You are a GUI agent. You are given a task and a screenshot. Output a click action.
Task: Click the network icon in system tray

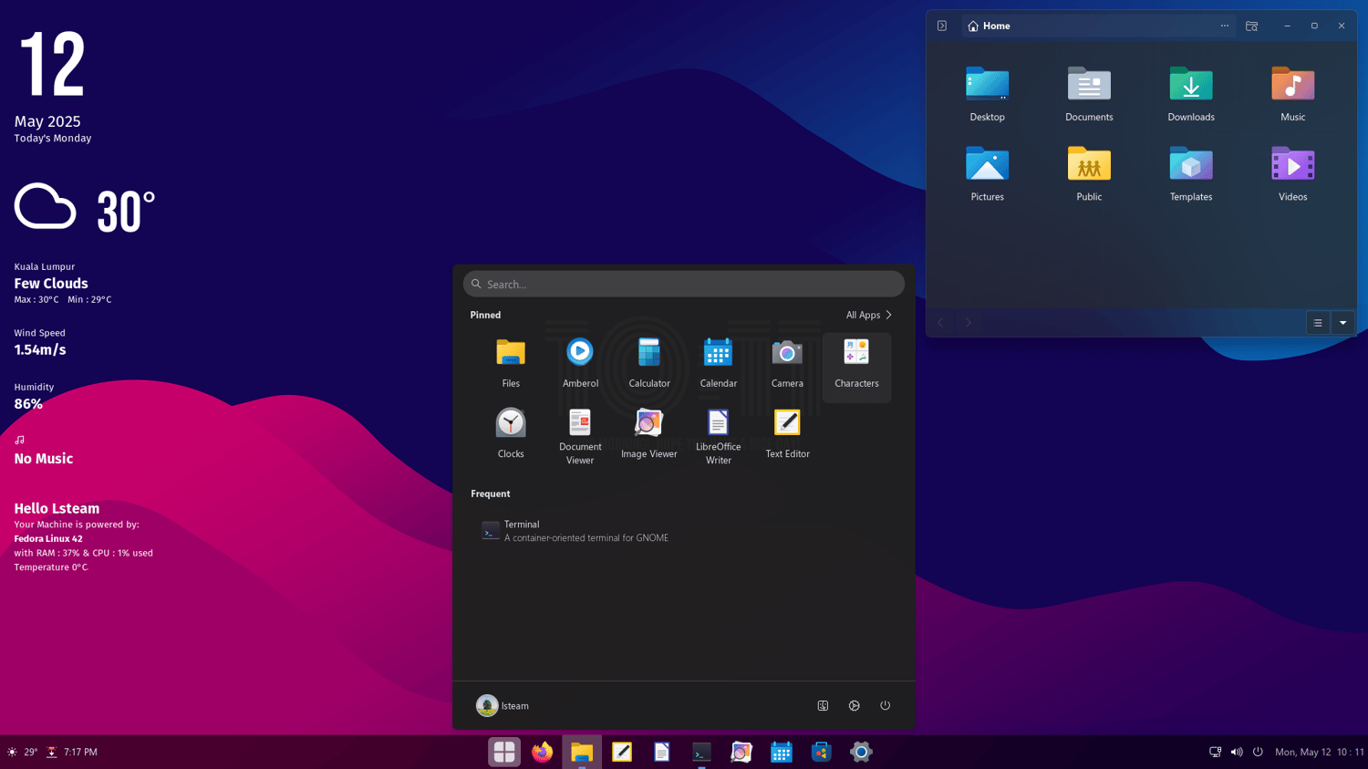1215,752
